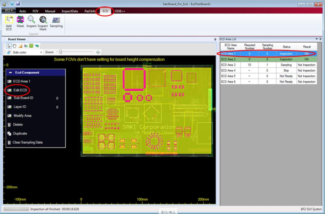This screenshot has height=214, width=325.
Task: Select ECD Area 3 row
Action: [x=269, y=65]
